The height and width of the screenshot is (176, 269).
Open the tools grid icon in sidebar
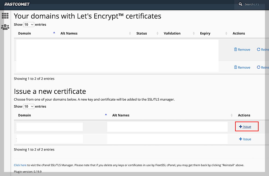click(5, 16)
